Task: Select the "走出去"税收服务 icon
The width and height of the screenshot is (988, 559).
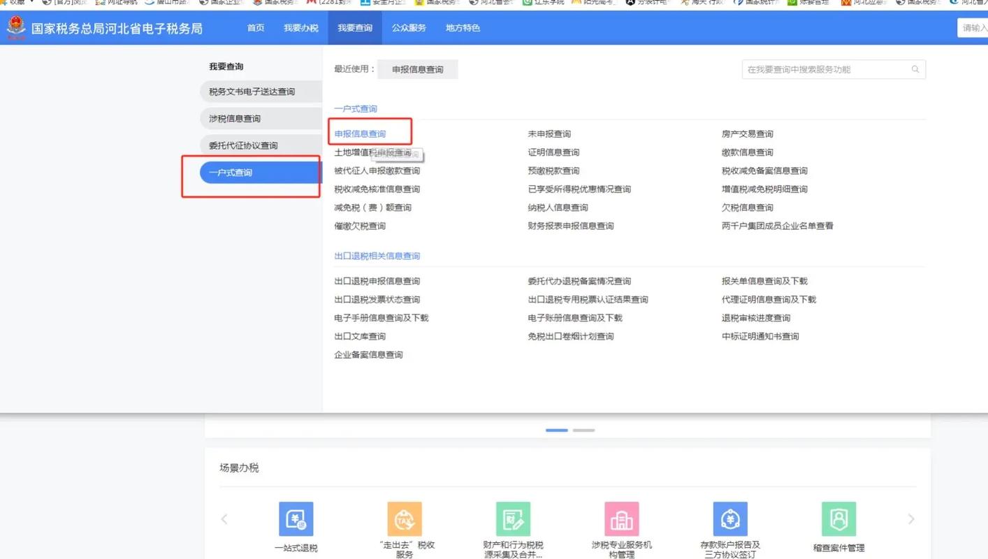Action: (x=404, y=519)
